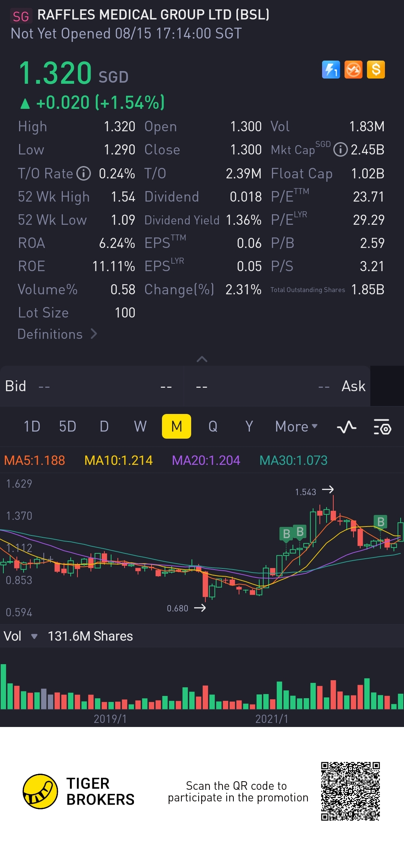This screenshot has height=856, width=404.
Task: Tap the Float Cap 1.02B value
Action: pyautogui.click(x=368, y=174)
